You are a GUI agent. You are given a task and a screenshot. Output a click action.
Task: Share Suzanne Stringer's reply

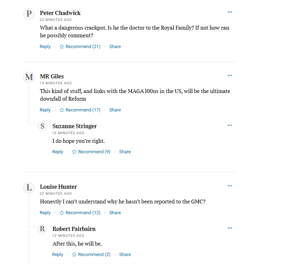point(125,152)
